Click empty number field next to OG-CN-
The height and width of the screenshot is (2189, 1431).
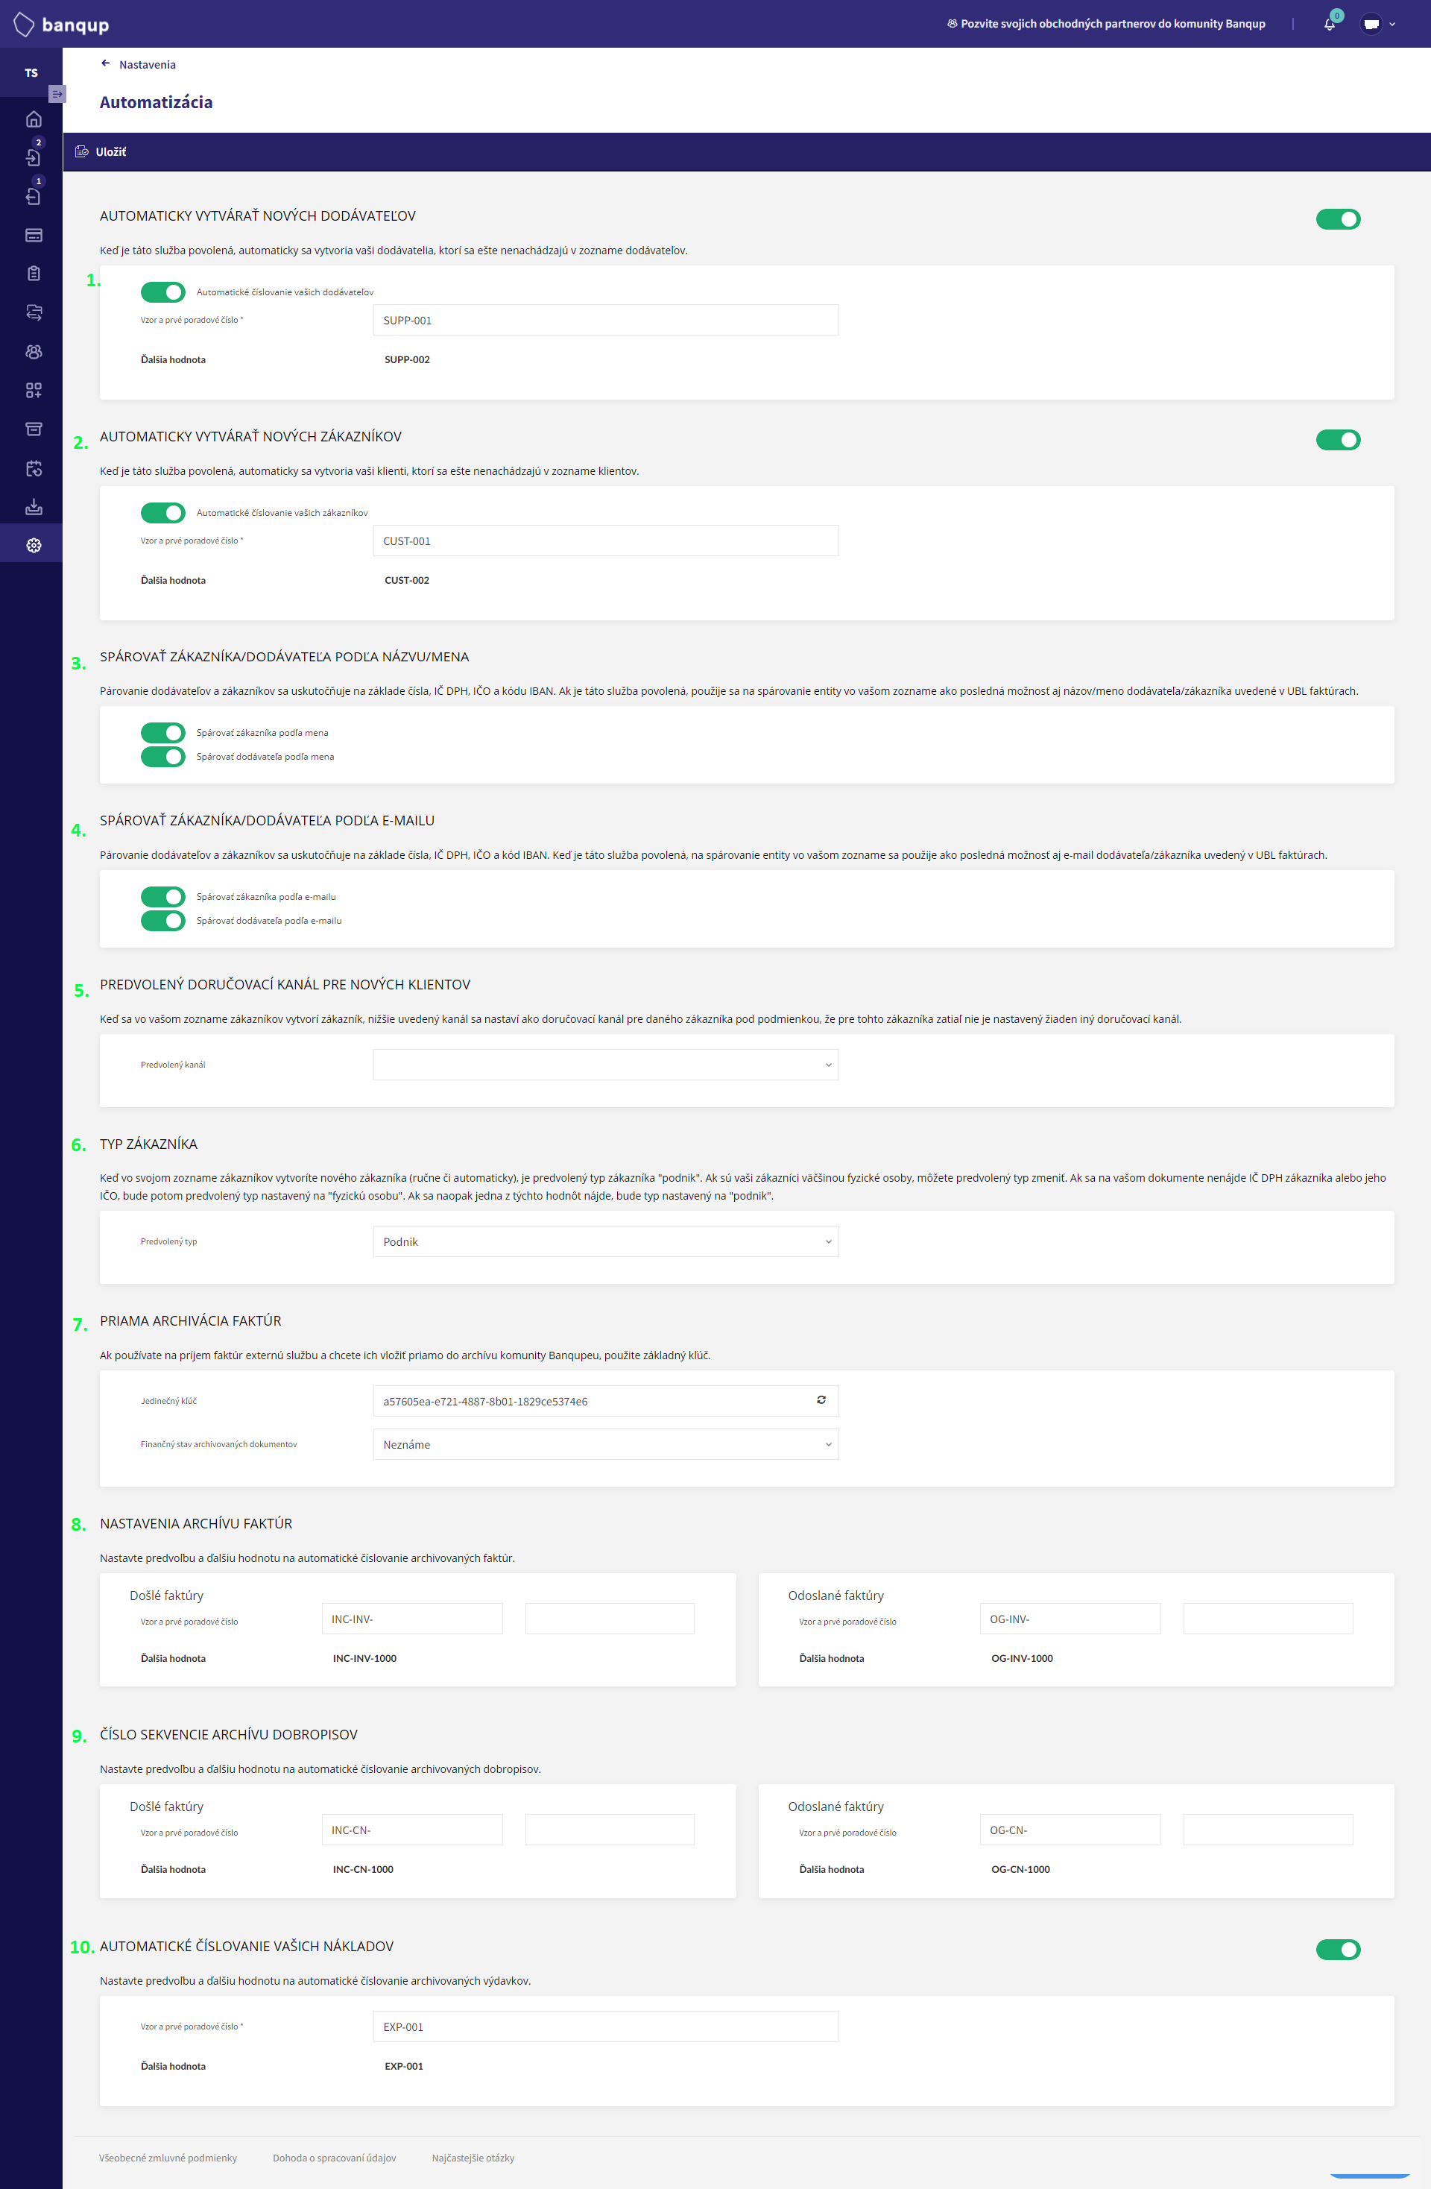1269,1830
